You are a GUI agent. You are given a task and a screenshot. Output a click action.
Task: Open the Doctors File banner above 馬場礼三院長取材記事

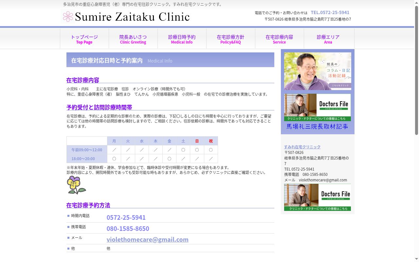click(318, 107)
